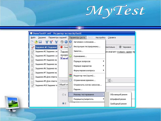Click the type icon of Задание #7
The height and width of the screenshot is (121, 161).
pos(33,73)
